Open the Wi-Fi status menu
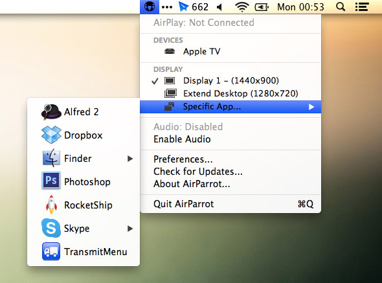Viewport: 382px width, 283px height. [x=242, y=7]
